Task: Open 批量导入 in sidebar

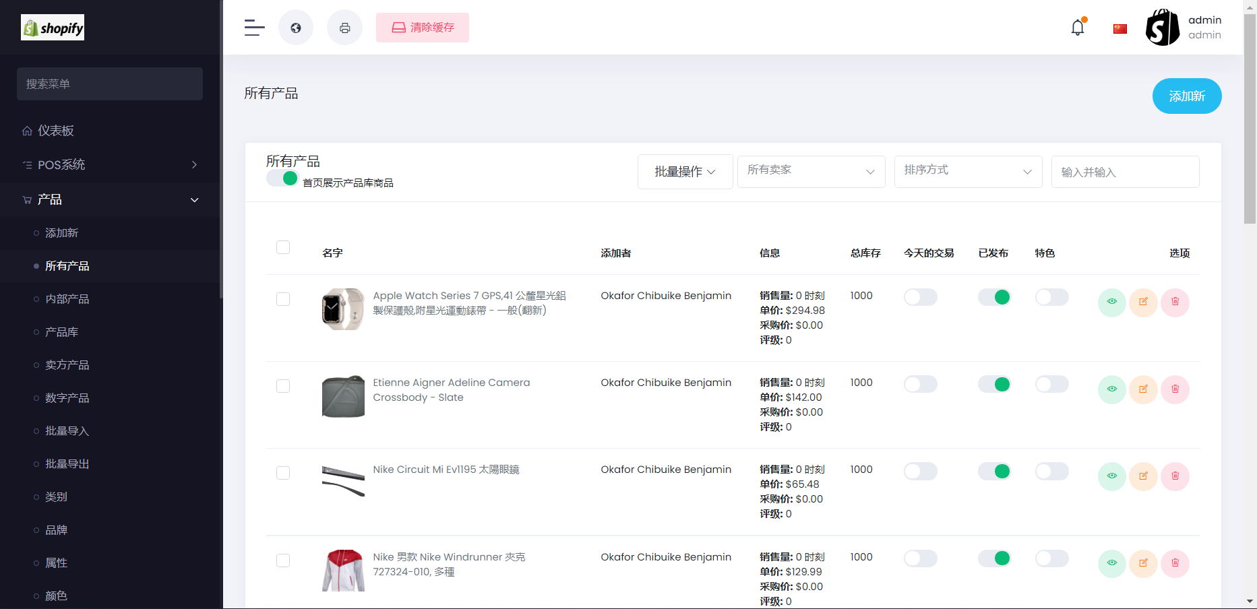Action: [67, 431]
